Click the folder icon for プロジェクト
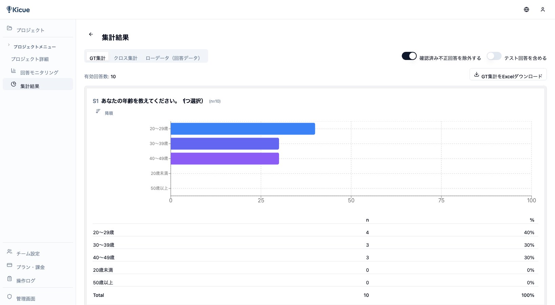Viewport: 555px width, 305px height. click(x=10, y=28)
